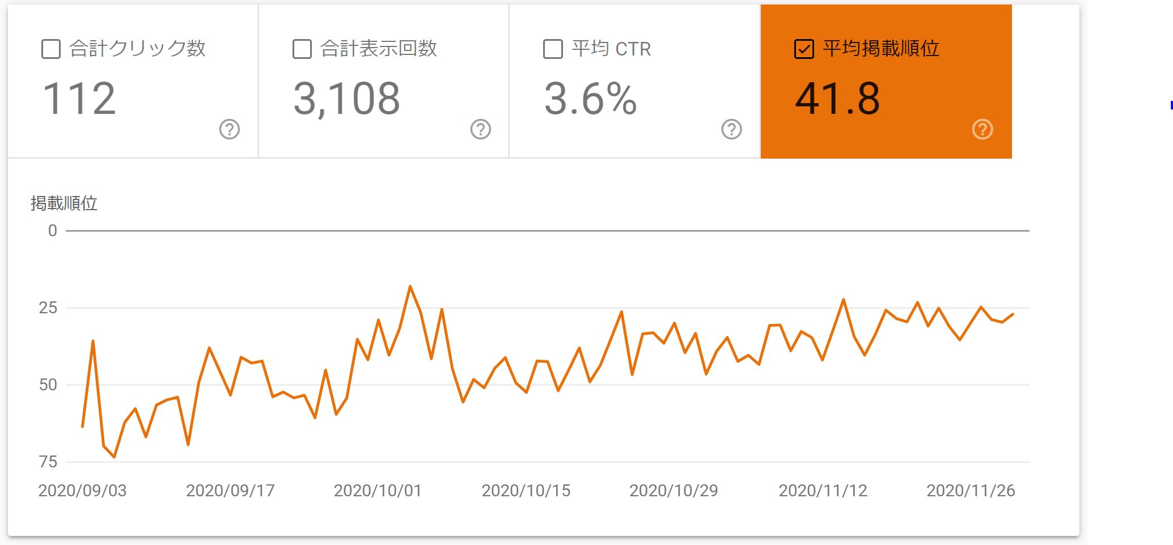1173x545 pixels.
Task: Select the 112 total clicks value
Action: 79,99
